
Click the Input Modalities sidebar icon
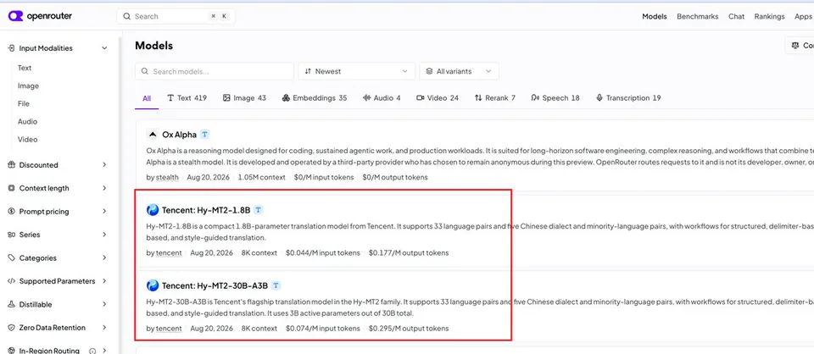coord(11,48)
